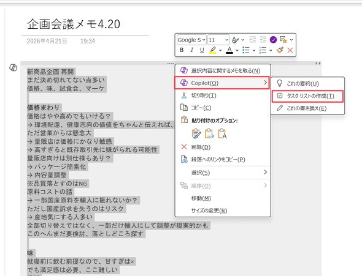Select the paste text only icon
Viewport: 362px width, 276px height.
(222, 133)
